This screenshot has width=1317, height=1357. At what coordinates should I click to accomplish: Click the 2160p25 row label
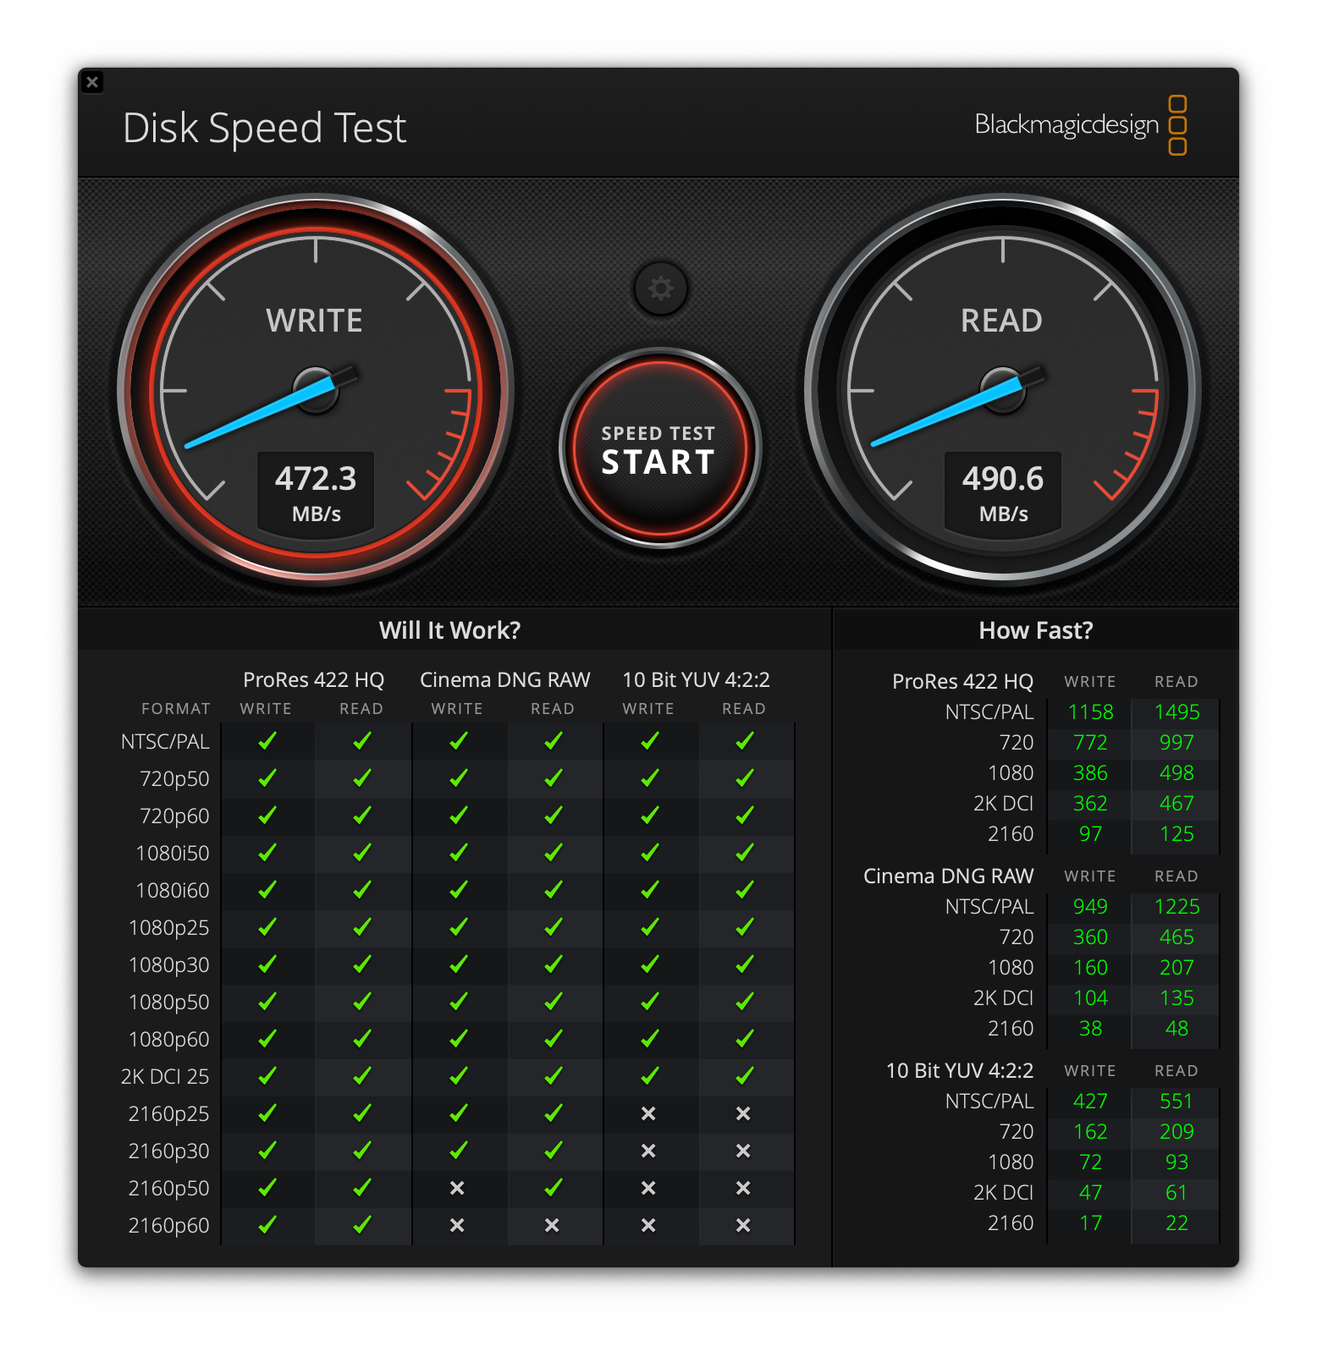point(168,1114)
